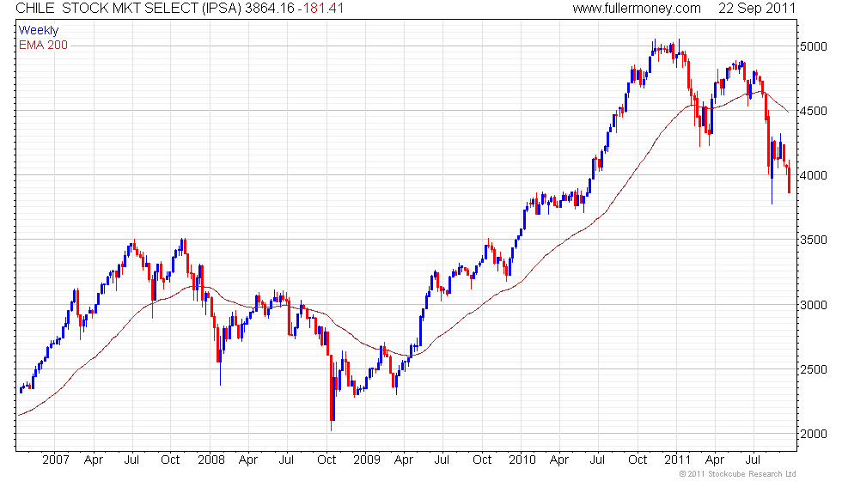The image size is (842, 481).
Task: Click the 4500 y-axis label
Action: [x=813, y=111]
